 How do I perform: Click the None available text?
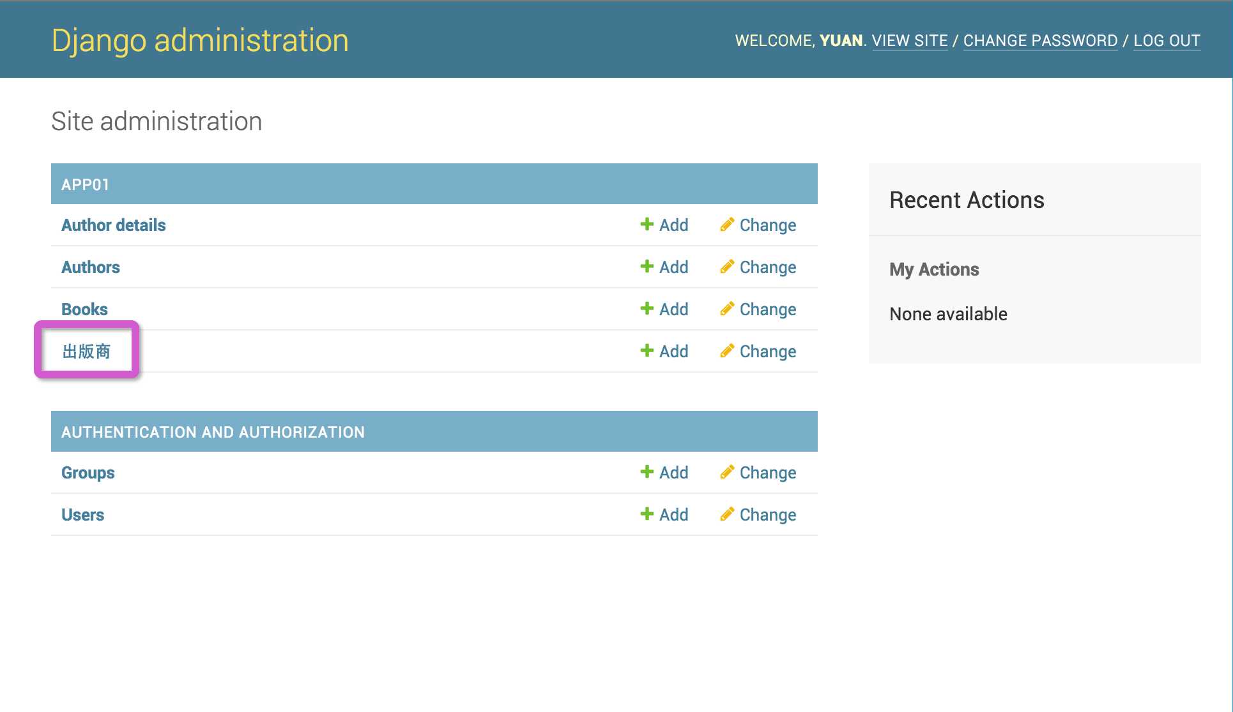click(948, 314)
